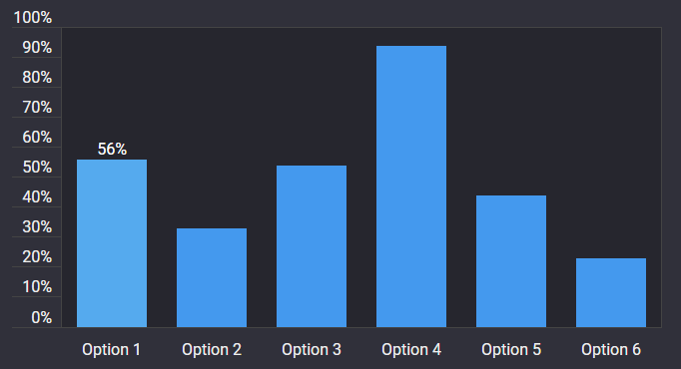The height and width of the screenshot is (369, 681).
Task: Click the Option 3 bar
Action: point(312,246)
